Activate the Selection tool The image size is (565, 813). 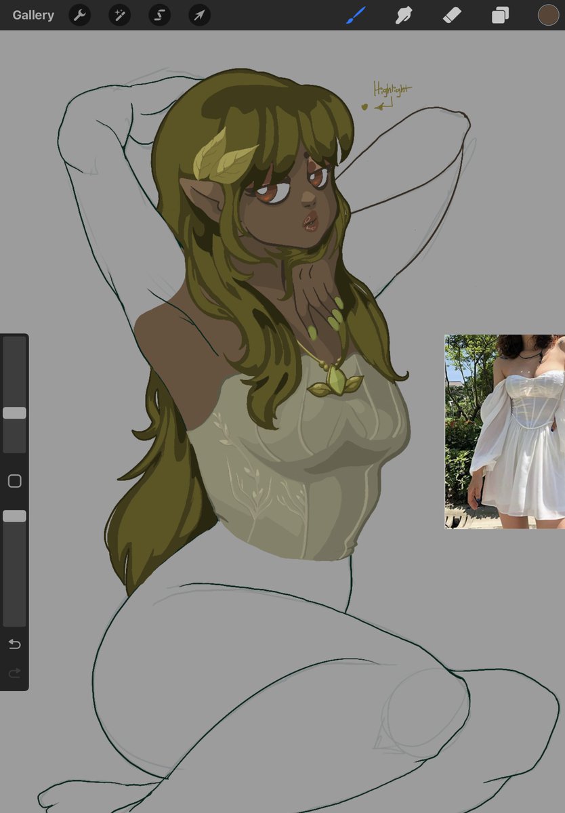(x=160, y=15)
